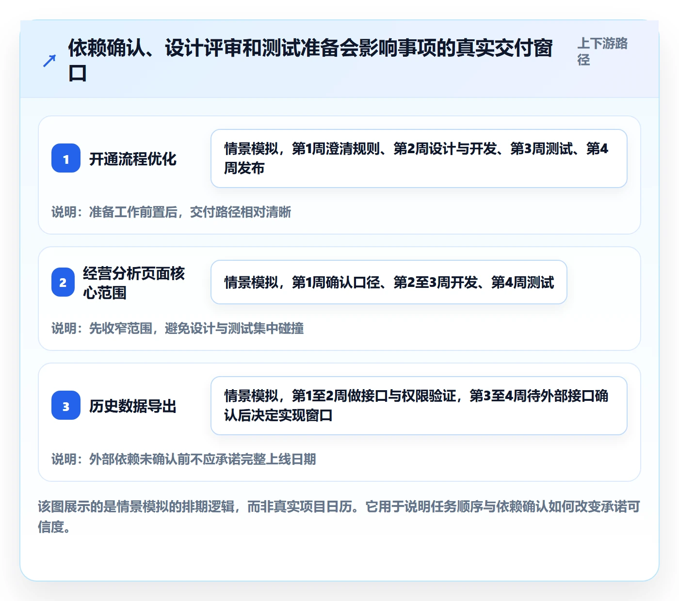Click the number 1 badge for 开通流程优化
The width and height of the screenshot is (679, 601).
(66, 158)
